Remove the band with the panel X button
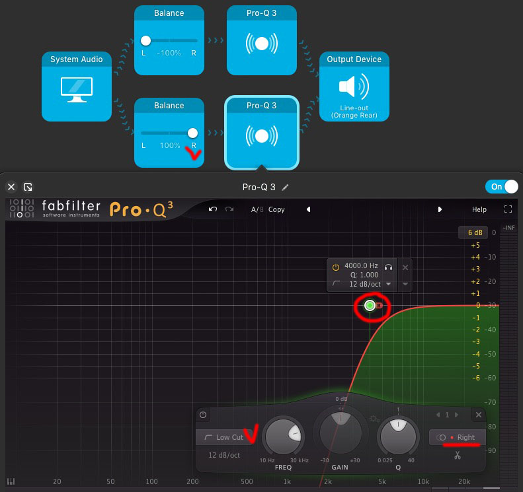 click(479, 415)
